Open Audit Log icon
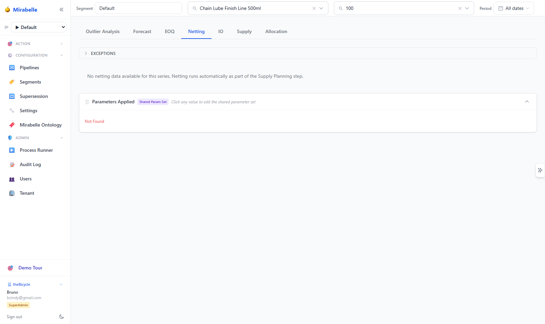 [12, 164]
